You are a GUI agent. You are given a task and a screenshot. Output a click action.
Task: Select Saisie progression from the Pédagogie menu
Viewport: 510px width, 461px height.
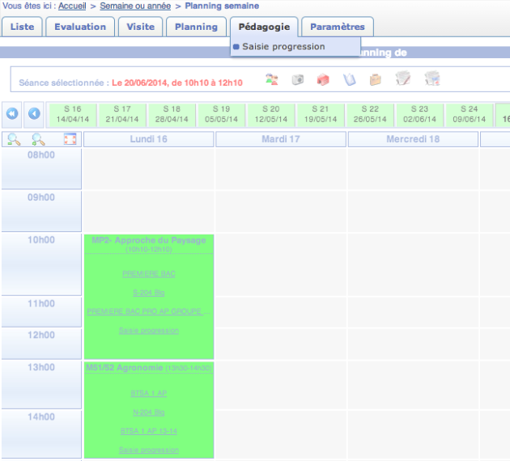pos(283,47)
